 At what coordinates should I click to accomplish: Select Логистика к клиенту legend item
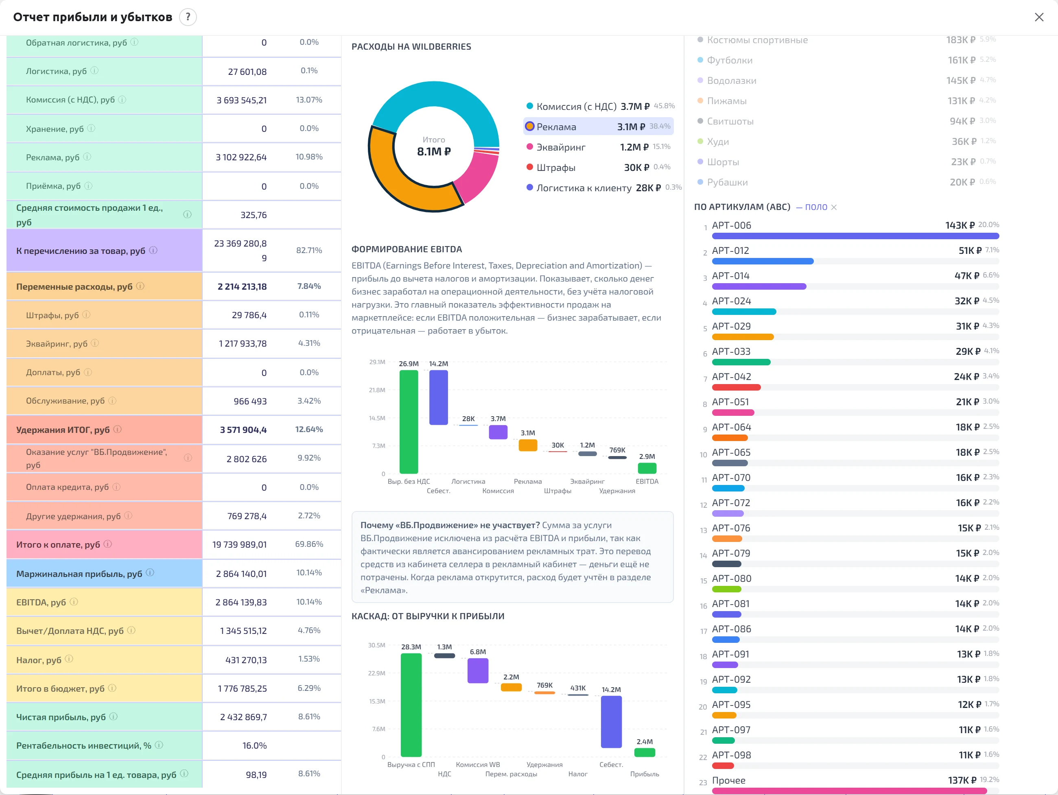603,188
